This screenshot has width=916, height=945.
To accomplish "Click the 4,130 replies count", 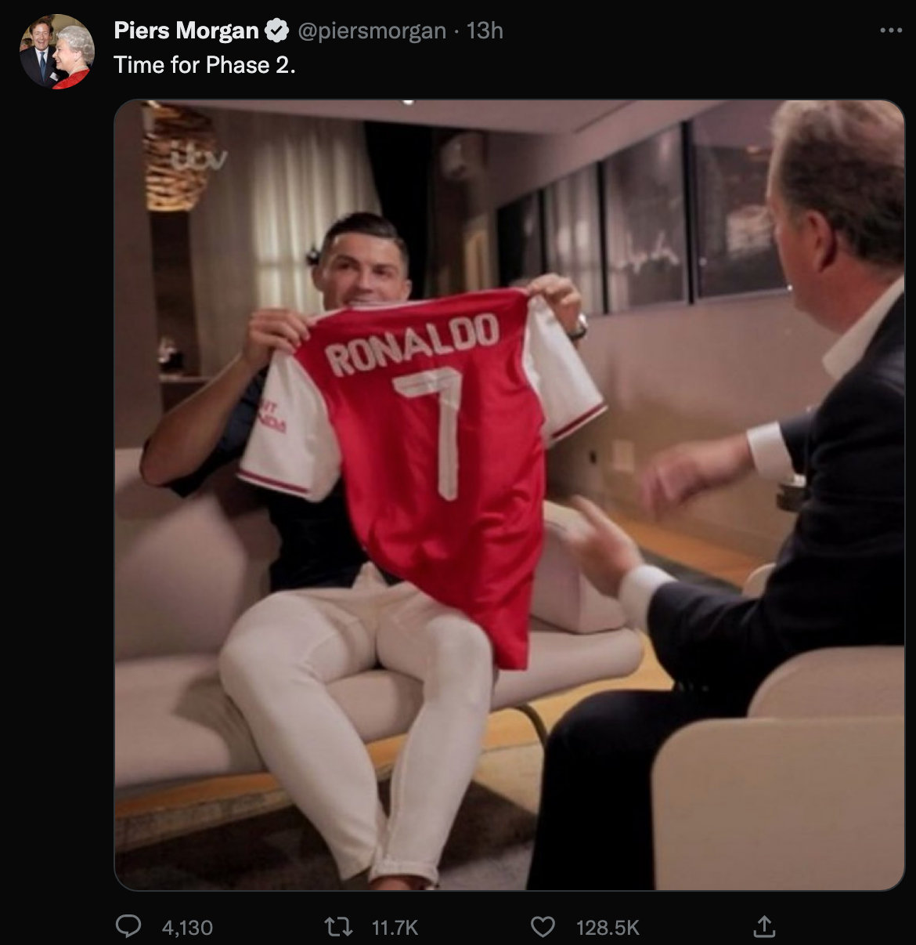I will (187, 928).
